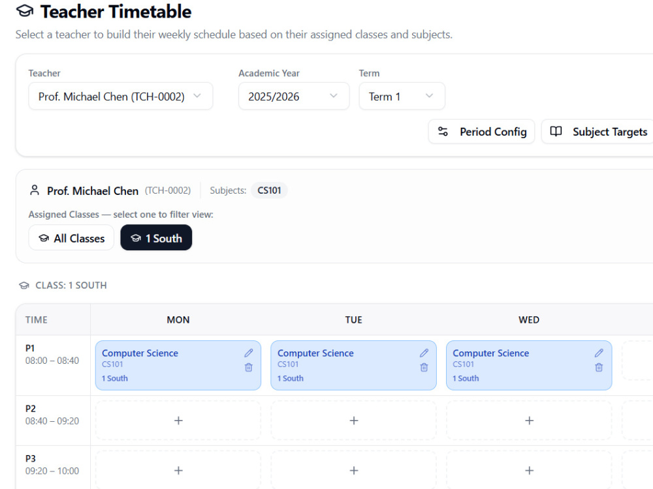Delete Monday P1 Computer Science entry
This screenshot has width=653, height=489.
tap(249, 367)
